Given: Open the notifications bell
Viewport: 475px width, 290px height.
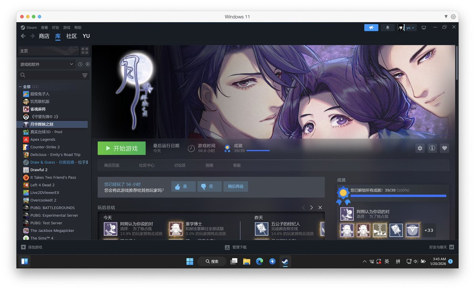Looking at the screenshot, I should pos(388,28).
